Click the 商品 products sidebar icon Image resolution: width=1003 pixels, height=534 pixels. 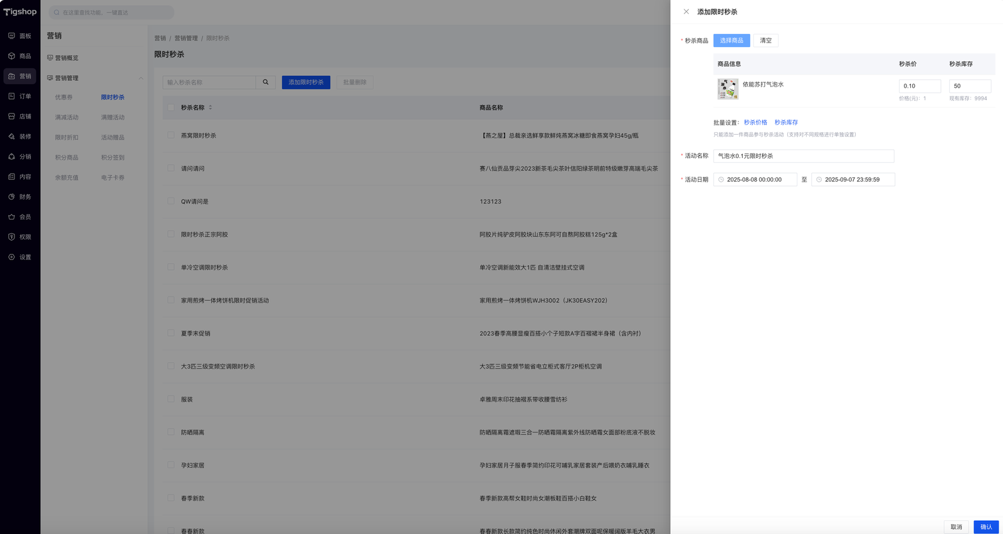coord(12,56)
